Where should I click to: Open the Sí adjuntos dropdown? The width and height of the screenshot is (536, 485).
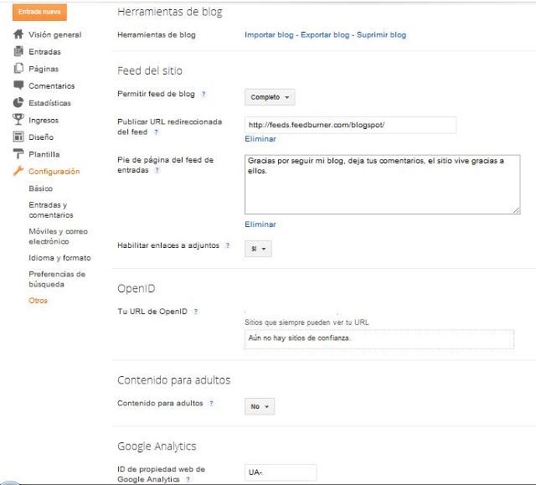[259, 249]
